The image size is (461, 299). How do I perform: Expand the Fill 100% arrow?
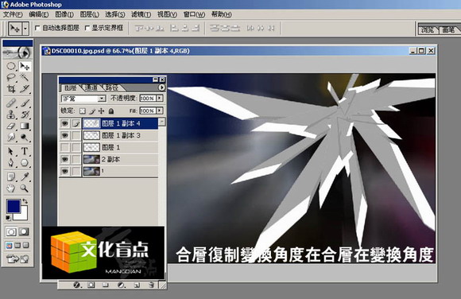(160, 111)
